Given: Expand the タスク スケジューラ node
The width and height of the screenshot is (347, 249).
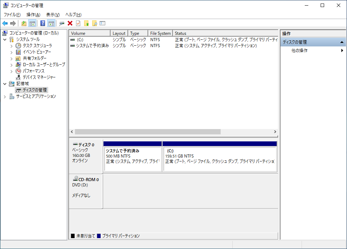Looking at the screenshot, I should (x=11, y=46).
